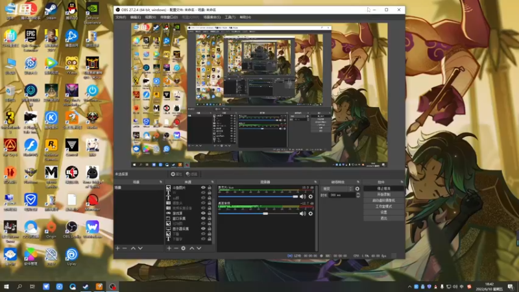The width and height of the screenshot is (519, 292).
Task: Toggle visibility of last text source
Action: click(x=203, y=239)
